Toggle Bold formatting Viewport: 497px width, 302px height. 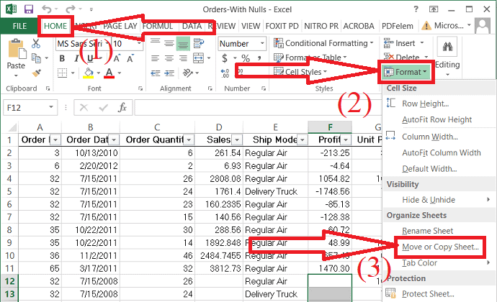(x=62, y=58)
